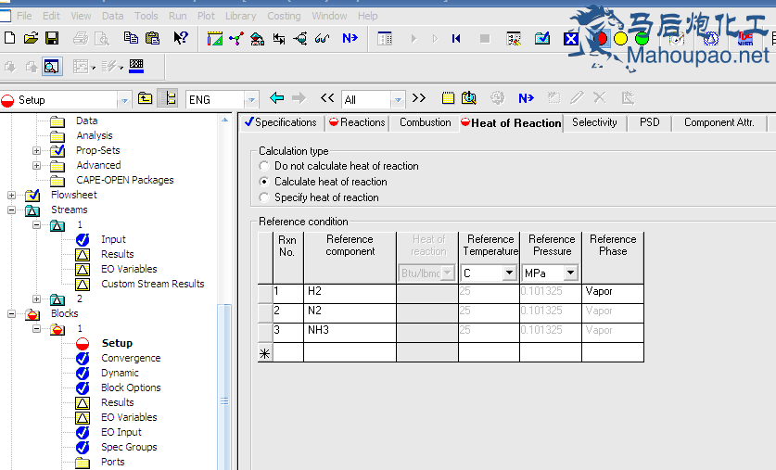Toggle the magnifier window icon in second toolbar
The image size is (776, 470).
(x=52, y=67)
